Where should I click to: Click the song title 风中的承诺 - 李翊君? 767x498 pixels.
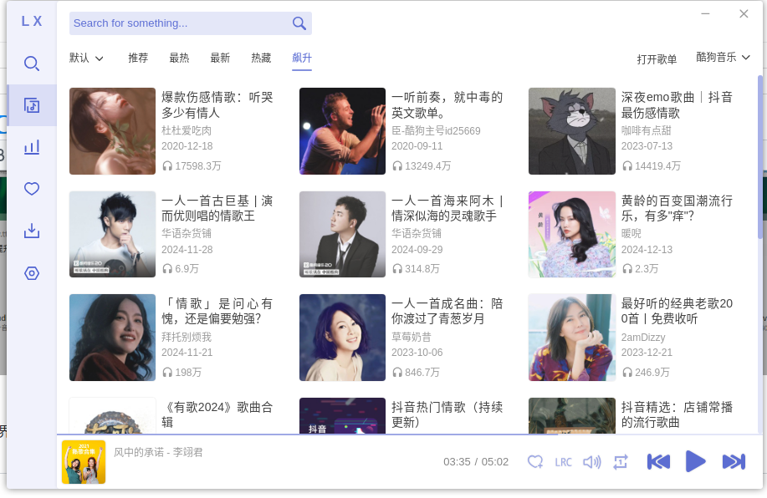point(158,453)
